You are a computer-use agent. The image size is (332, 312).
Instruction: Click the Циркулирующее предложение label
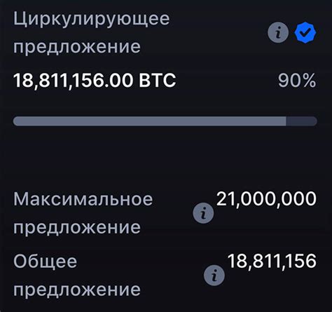91,32
